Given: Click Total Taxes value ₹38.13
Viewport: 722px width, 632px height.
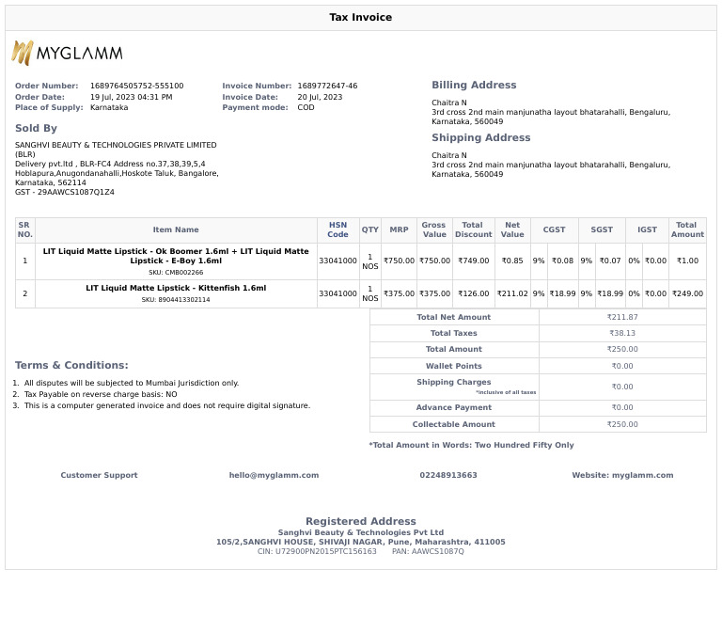Looking at the screenshot, I should tap(622, 334).
